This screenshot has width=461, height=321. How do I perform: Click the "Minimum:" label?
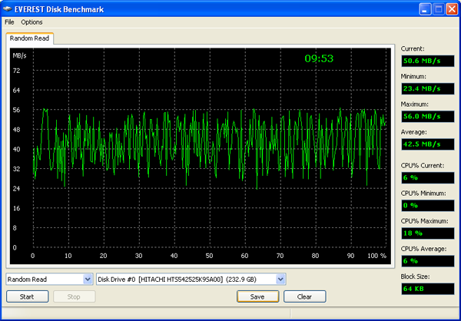[x=413, y=77]
